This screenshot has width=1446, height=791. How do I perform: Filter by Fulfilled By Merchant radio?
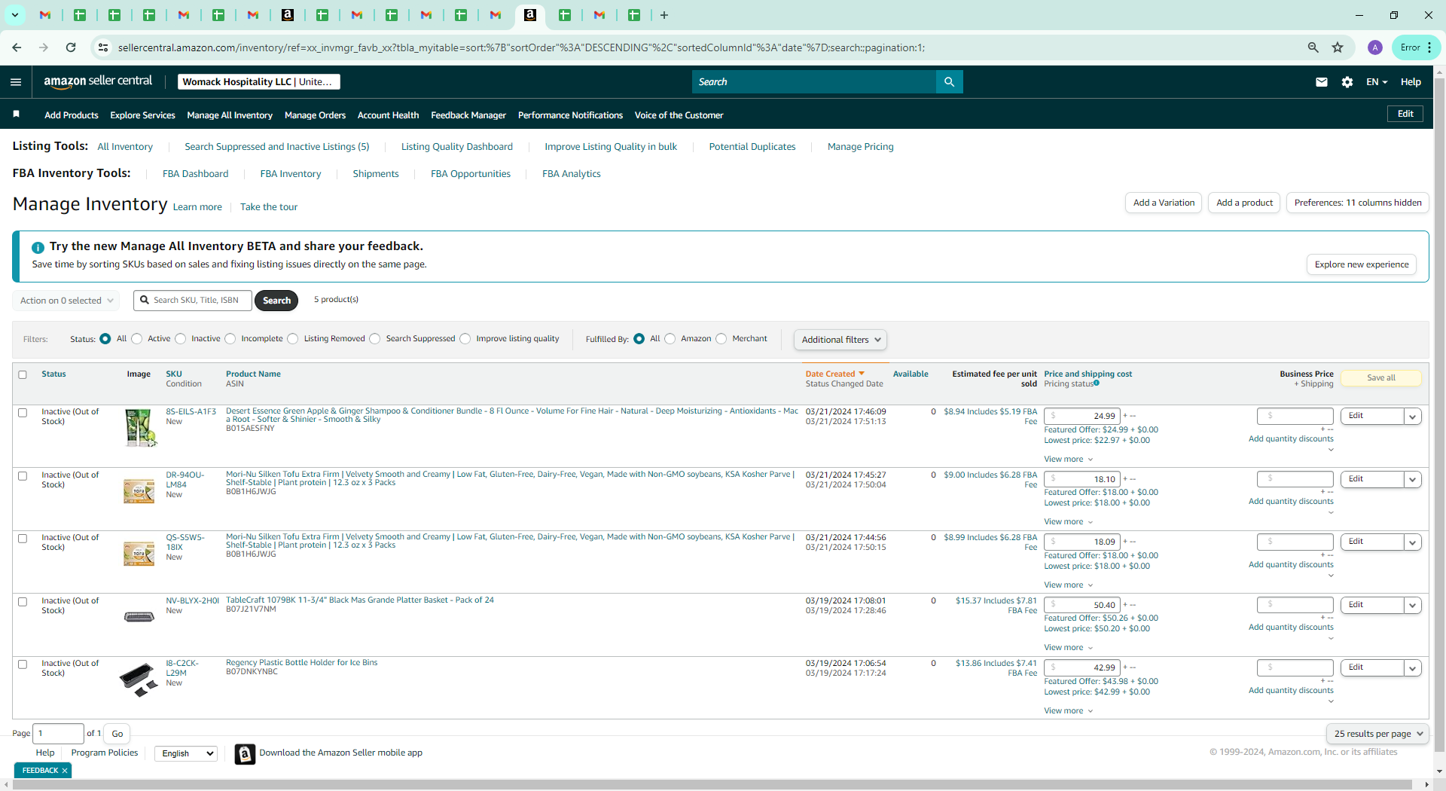click(x=721, y=339)
